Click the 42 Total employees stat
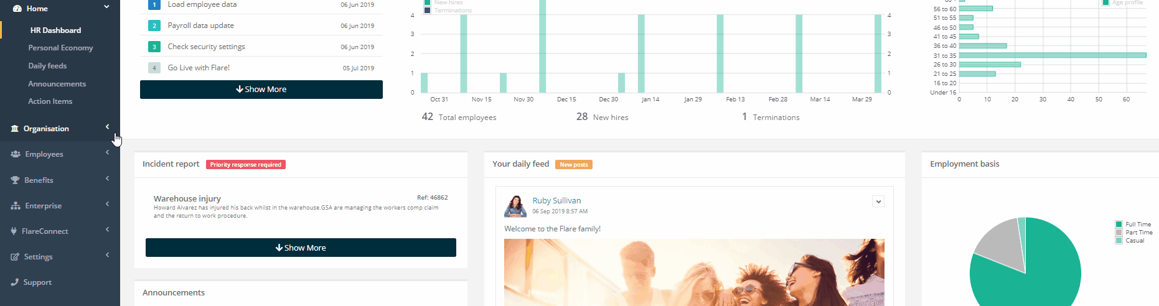The image size is (1159, 306). pos(459,117)
